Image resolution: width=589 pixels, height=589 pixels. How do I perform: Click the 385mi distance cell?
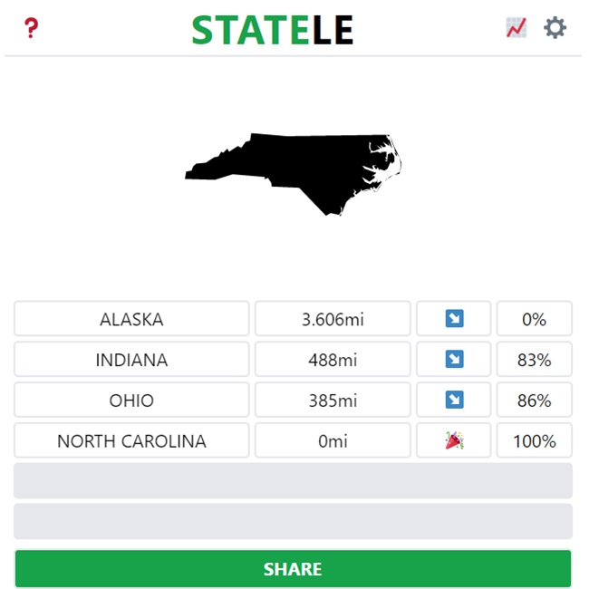tap(333, 401)
